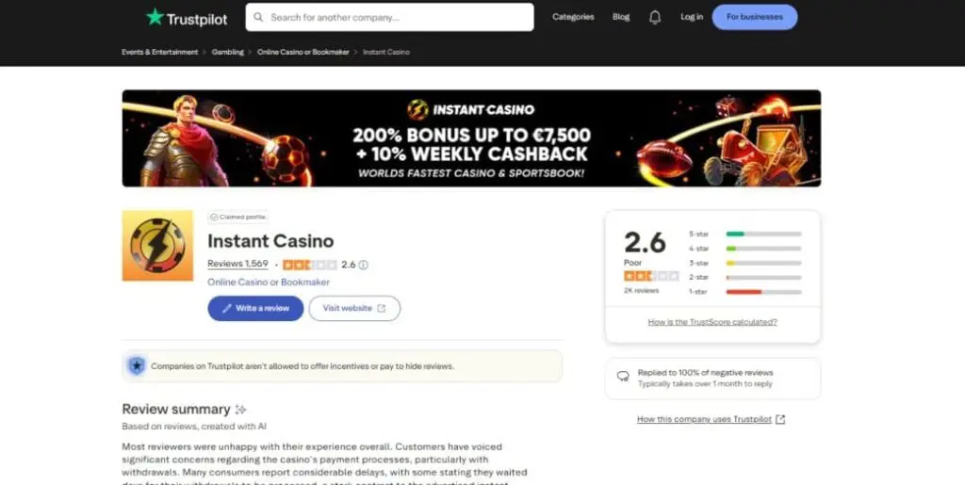The height and width of the screenshot is (485, 965).
Task: Click the Visit website button
Action: [x=354, y=309]
